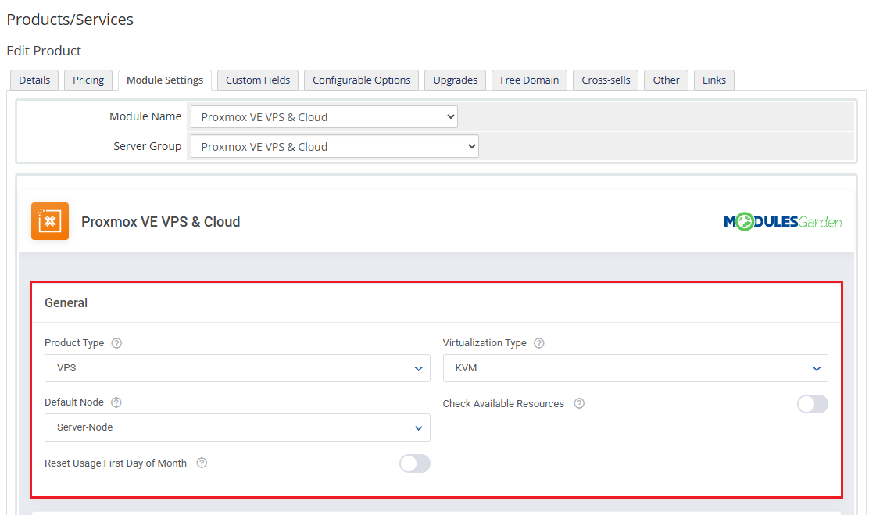Click Reset Usage First Day of Month label
Viewport: 876px width, 515px height.
(x=116, y=463)
